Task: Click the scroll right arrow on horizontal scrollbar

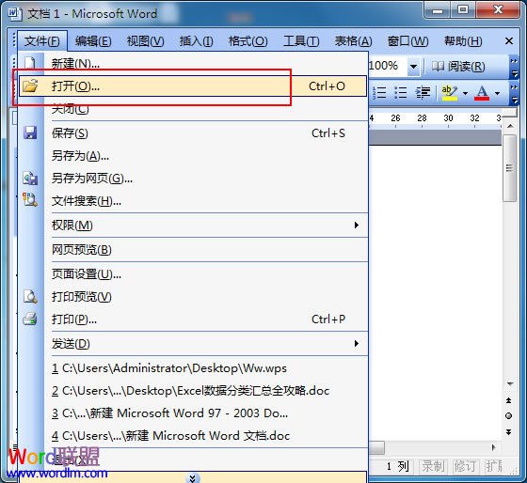Action: point(493,447)
